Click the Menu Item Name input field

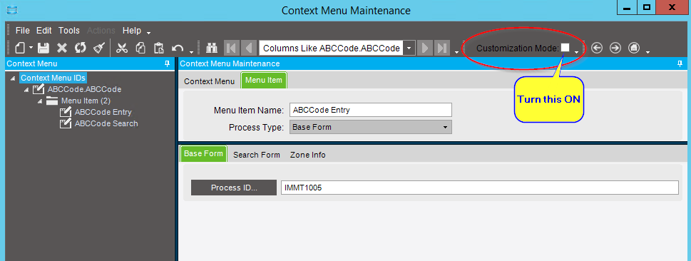coord(371,110)
